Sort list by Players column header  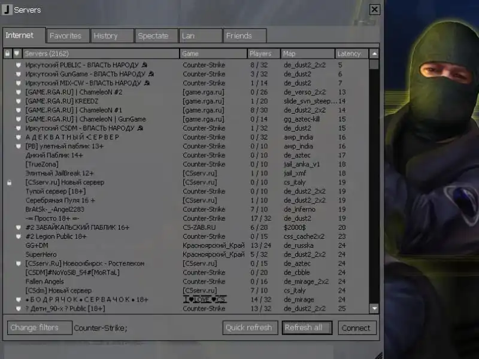(x=263, y=53)
